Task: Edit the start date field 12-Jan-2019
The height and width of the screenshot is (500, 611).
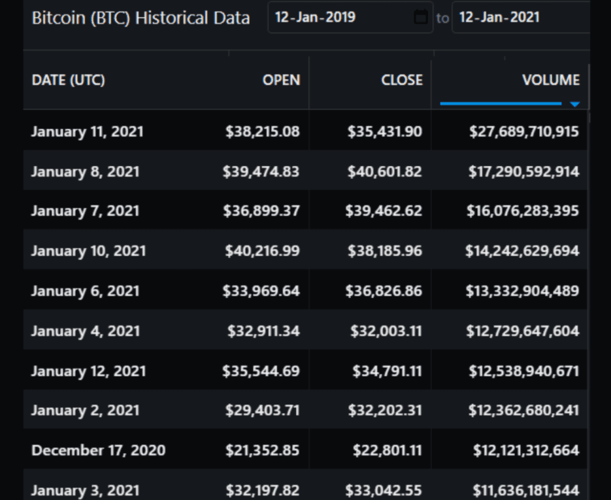Action: click(x=350, y=17)
